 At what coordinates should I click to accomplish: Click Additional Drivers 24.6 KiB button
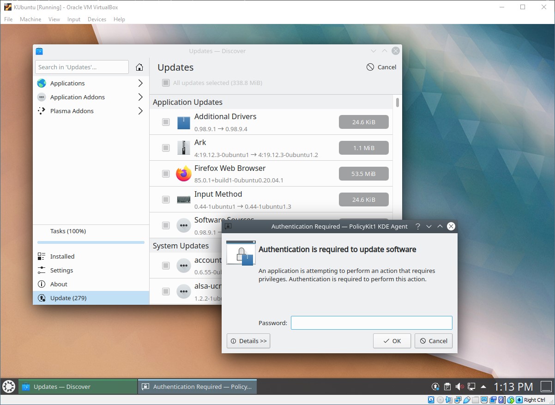(363, 122)
